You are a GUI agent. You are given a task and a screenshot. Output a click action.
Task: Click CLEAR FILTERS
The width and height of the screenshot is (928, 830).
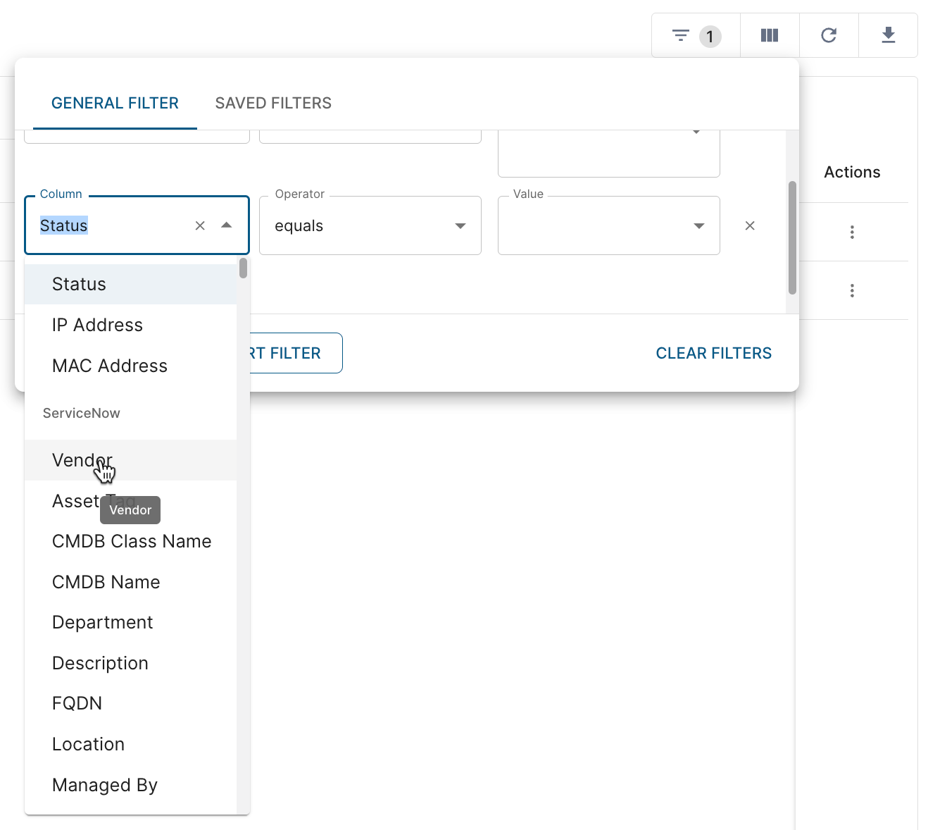[x=713, y=353]
